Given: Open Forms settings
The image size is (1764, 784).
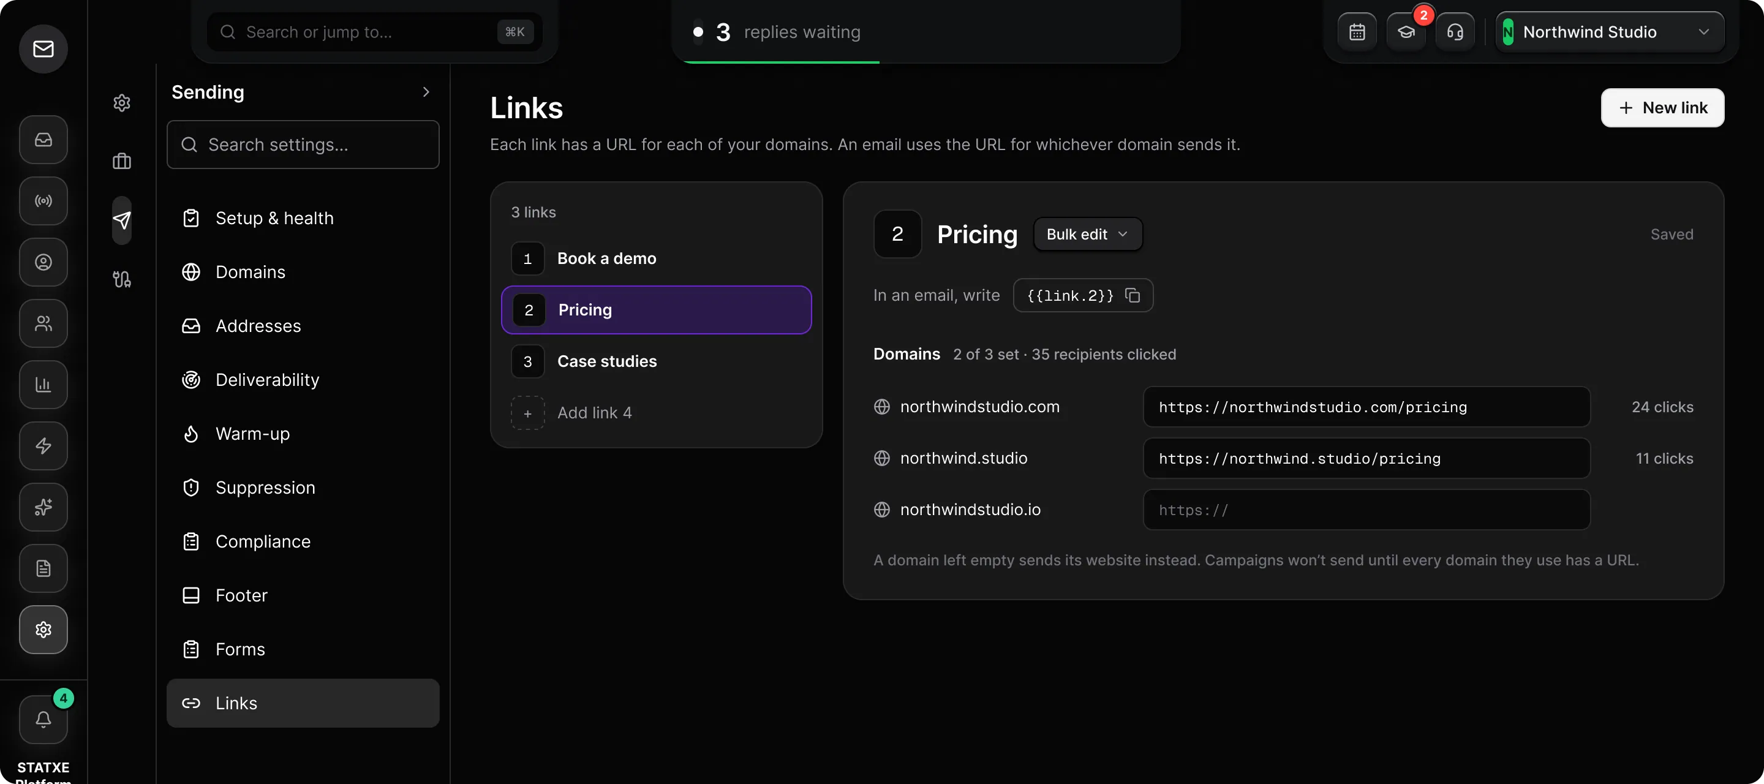Looking at the screenshot, I should (x=303, y=650).
